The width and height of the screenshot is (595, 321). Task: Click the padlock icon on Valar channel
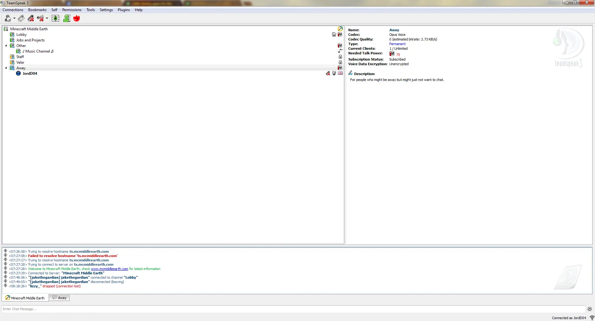click(x=340, y=62)
